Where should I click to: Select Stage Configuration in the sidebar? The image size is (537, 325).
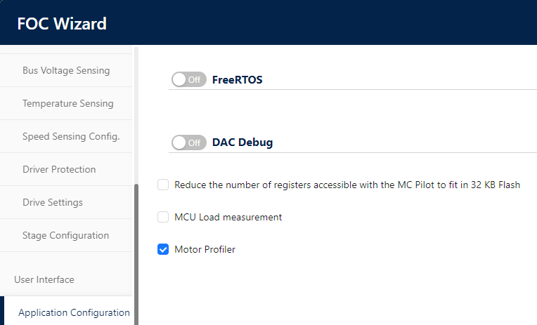point(65,235)
